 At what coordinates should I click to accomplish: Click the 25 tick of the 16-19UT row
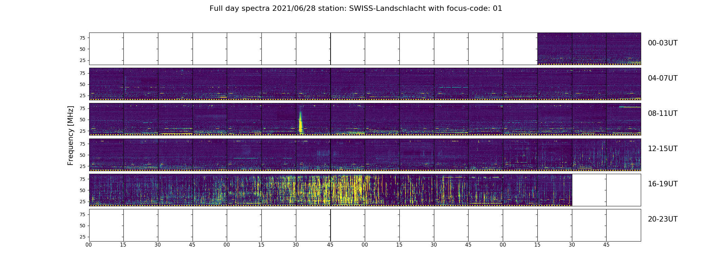coord(82,202)
